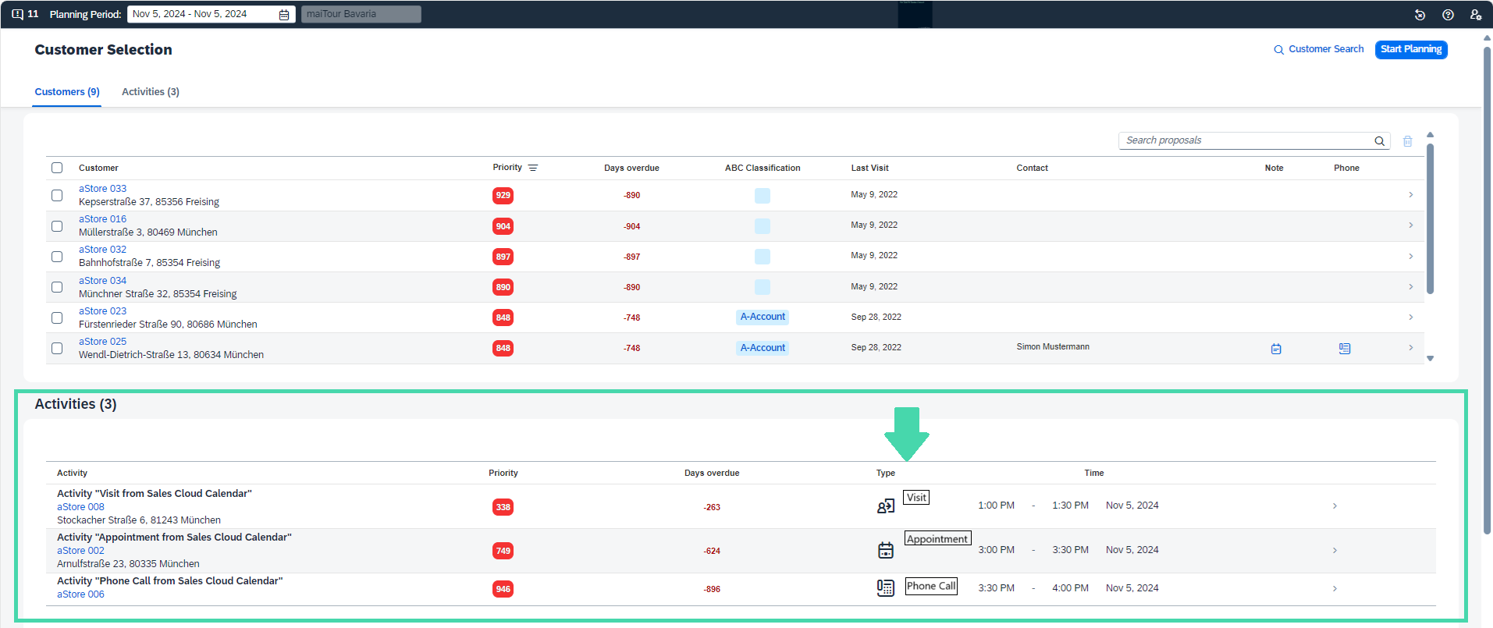Click the Days overdue column header in customers table

(631, 168)
